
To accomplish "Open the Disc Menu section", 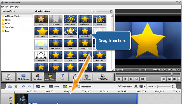I will point(87,77).
